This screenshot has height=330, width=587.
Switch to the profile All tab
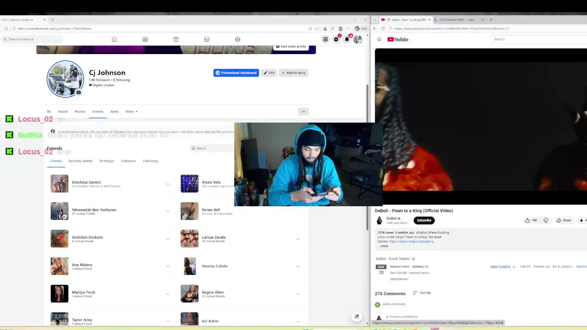tap(49, 111)
